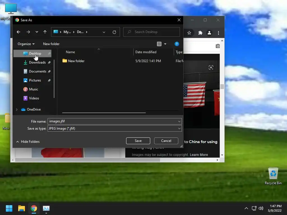Select Pictures in navigation pane

(x=32, y=80)
